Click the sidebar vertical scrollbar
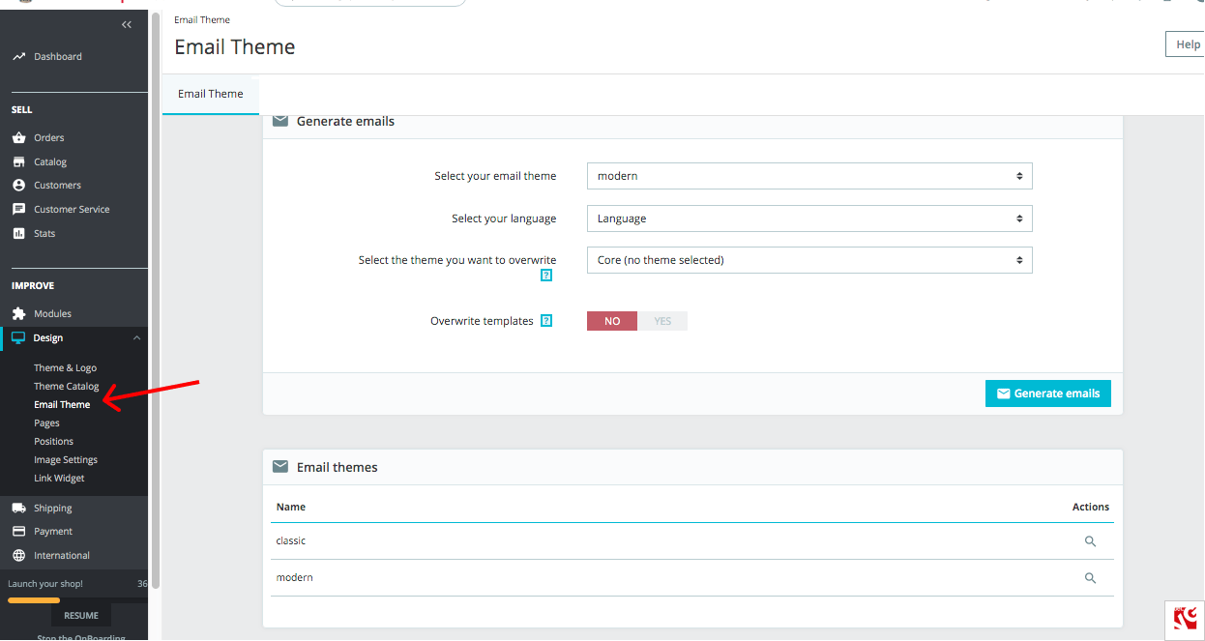 pos(156,300)
